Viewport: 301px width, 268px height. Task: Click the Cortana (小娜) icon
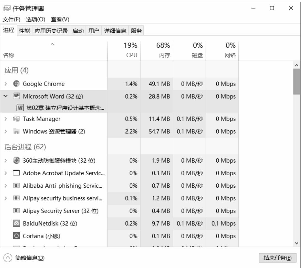pos(16,236)
